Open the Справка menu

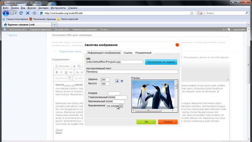(x=72, y=8)
